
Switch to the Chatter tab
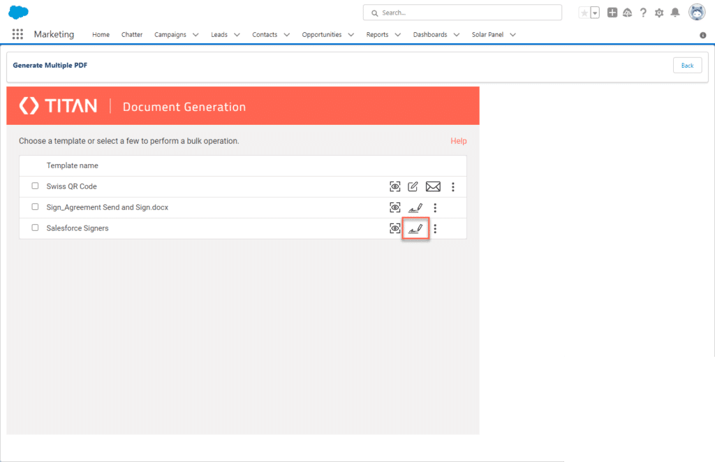coord(131,34)
